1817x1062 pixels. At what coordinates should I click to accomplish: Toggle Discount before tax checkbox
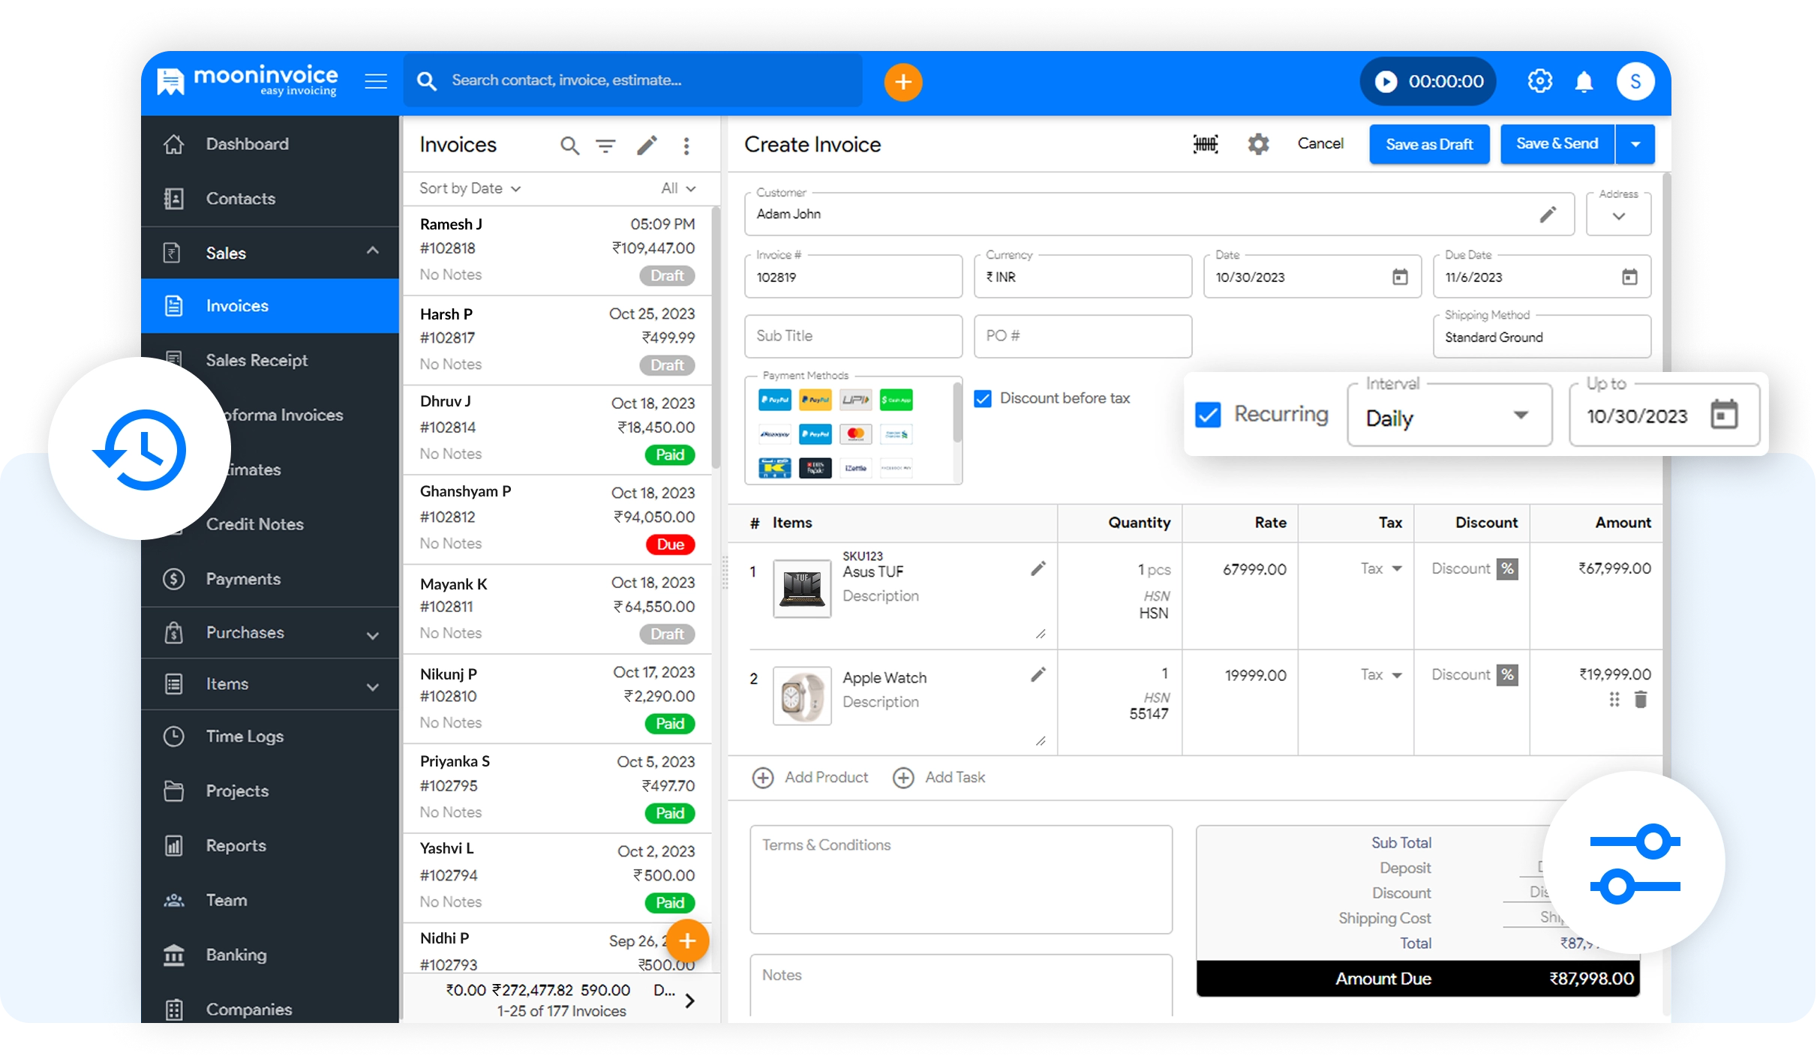[983, 398]
